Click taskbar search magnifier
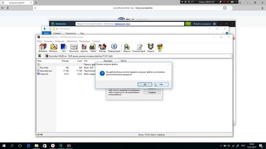This screenshot has width=266, height=149. 12,146
